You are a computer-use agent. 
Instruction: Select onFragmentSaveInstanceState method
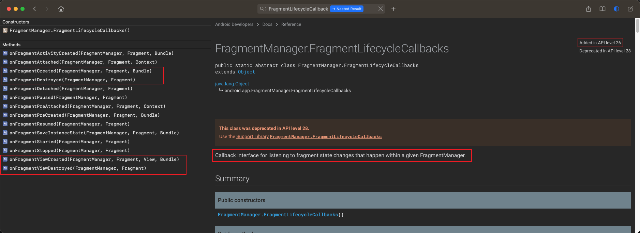click(x=105, y=133)
